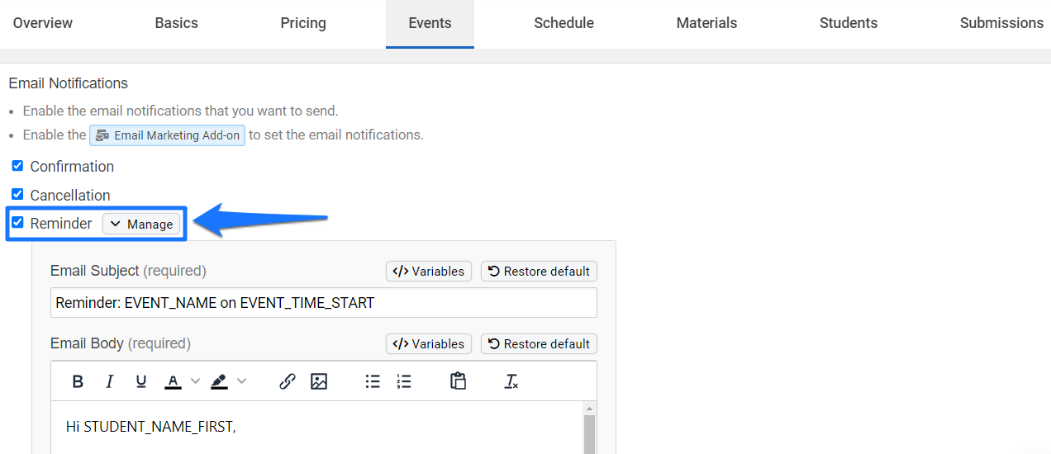Image resolution: width=1051 pixels, height=454 pixels.
Task: Switch to the Basics tab
Action: pyautogui.click(x=176, y=23)
